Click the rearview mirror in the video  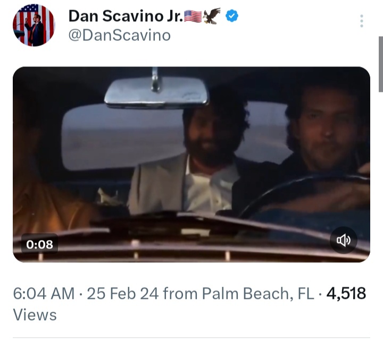point(156,92)
